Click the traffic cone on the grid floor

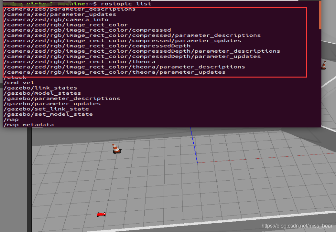pyautogui.click(x=116, y=149)
